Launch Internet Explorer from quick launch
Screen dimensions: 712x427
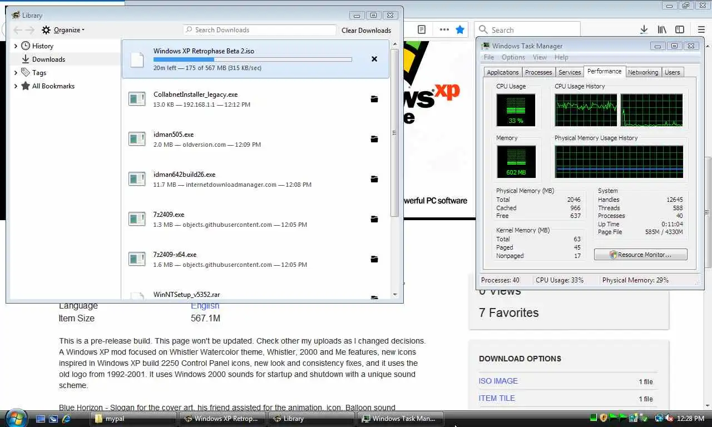coord(67,419)
